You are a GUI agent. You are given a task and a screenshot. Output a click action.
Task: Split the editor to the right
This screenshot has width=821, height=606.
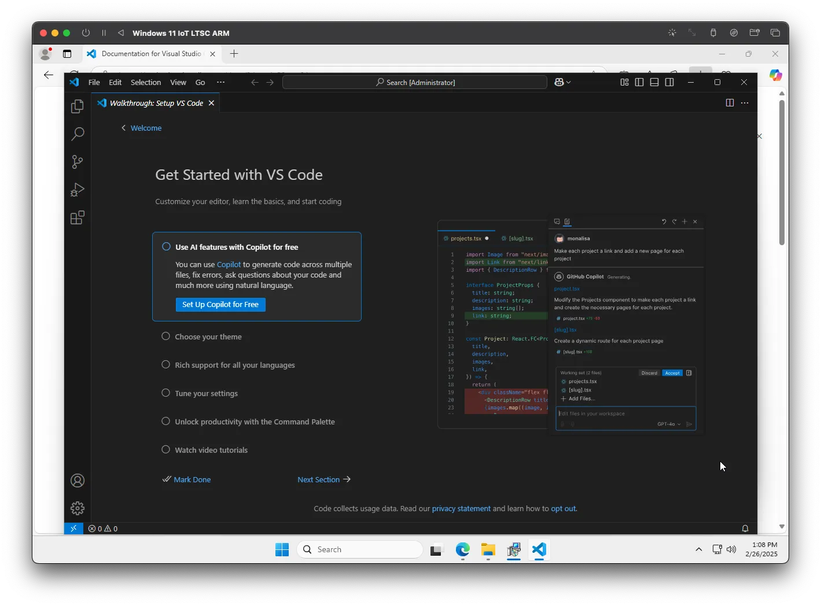coord(730,103)
